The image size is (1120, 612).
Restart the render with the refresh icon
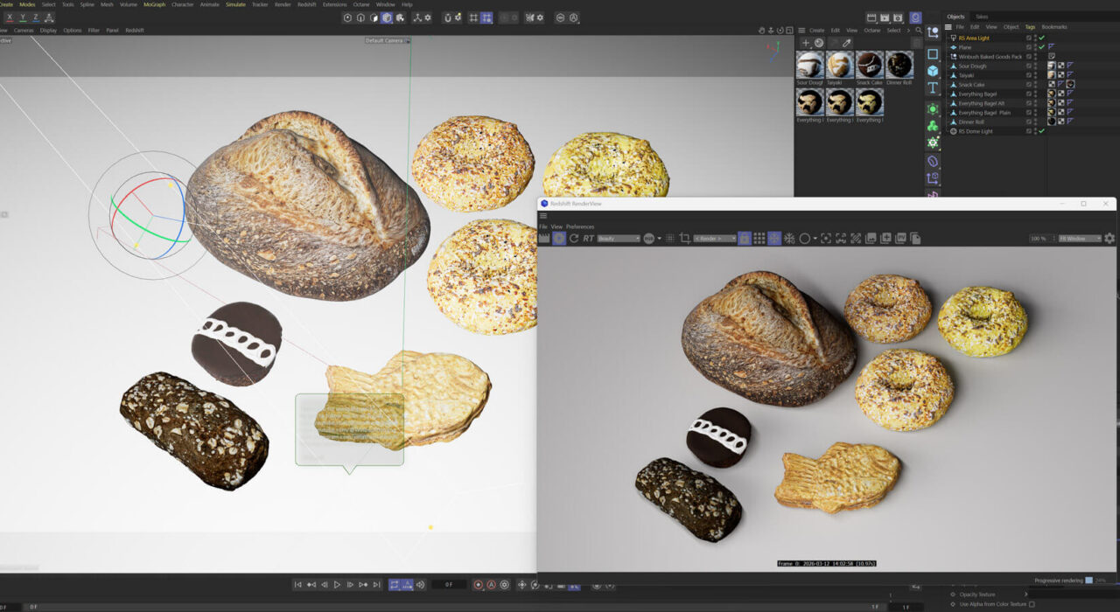pyautogui.click(x=573, y=237)
